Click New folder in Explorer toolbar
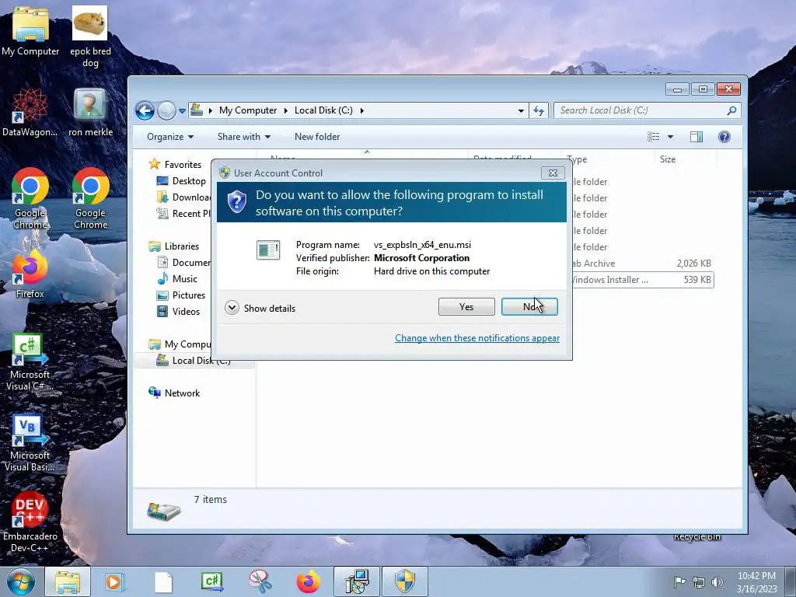This screenshot has height=597, width=796. 317,137
